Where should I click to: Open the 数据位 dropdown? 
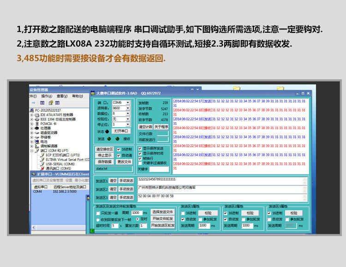(128, 113)
